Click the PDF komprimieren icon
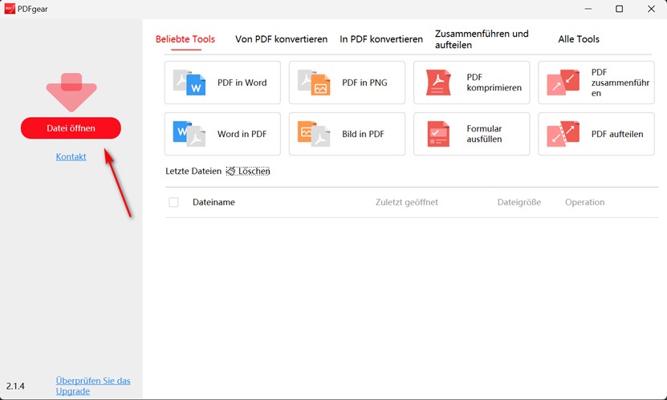 [438, 83]
